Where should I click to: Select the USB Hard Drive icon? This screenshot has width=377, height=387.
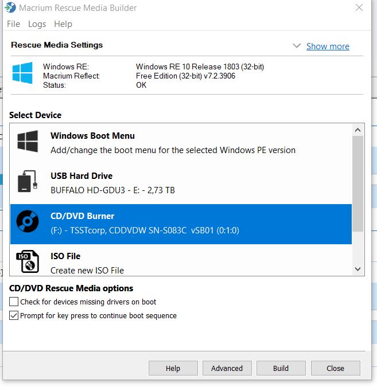click(28, 181)
